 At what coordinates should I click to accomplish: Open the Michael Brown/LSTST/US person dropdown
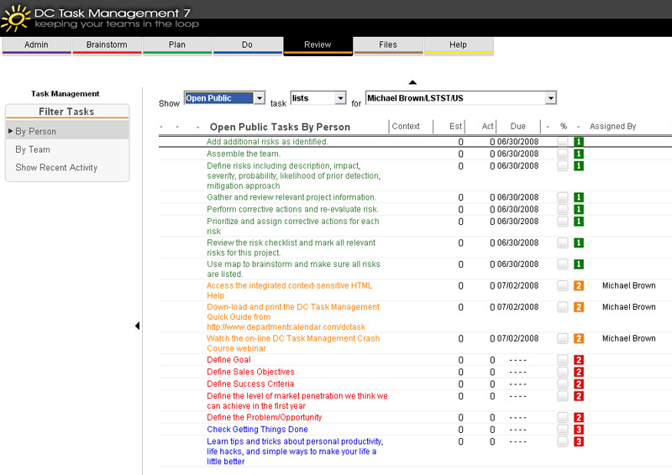[x=550, y=98]
